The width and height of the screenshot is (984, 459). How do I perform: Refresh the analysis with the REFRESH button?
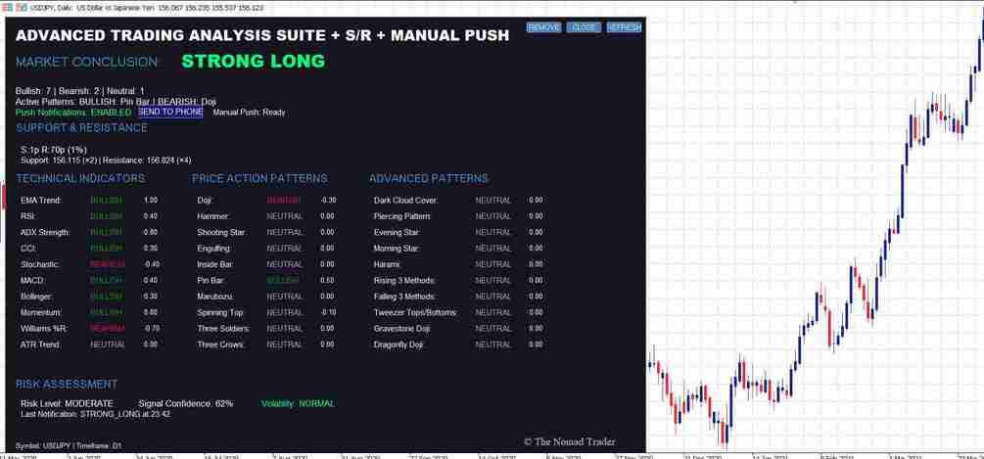click(625, 27)
